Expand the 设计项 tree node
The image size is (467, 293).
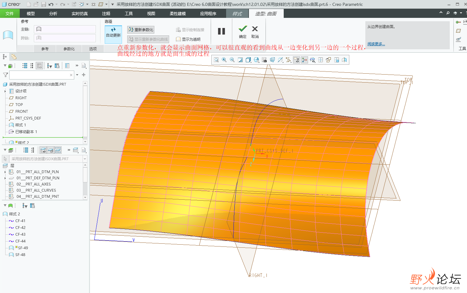pyautogui.click(x=5, y=91)
